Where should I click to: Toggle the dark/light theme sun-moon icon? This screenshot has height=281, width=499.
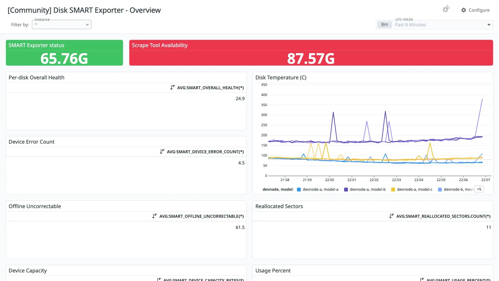point(446,9)
